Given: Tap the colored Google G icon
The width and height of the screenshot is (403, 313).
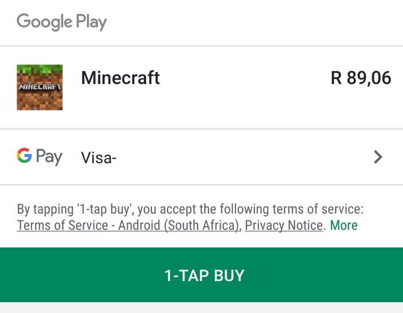Looking at the screenshot, I should (24, 155).
